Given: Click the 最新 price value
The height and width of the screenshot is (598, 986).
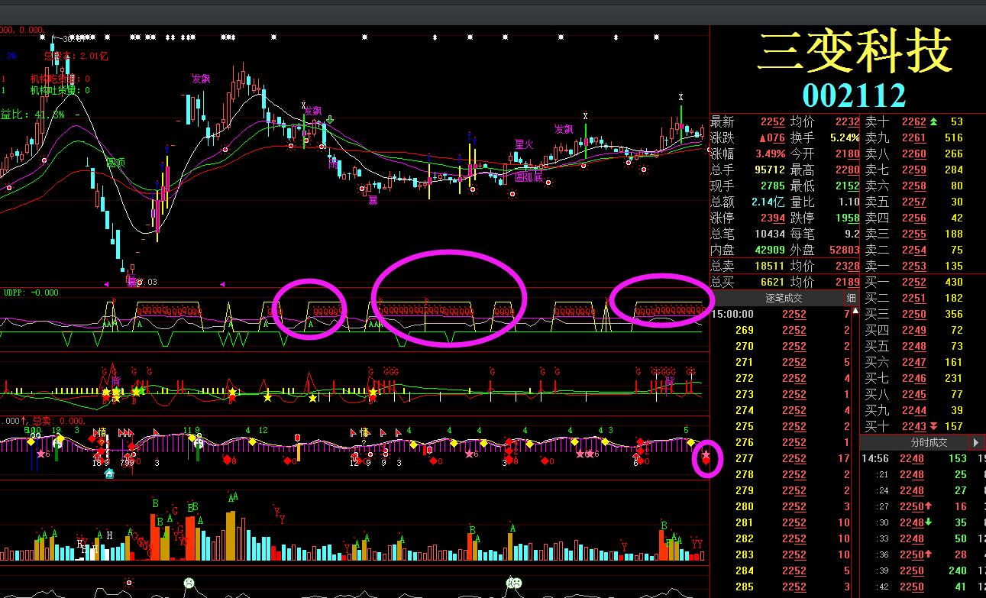Looking at the screenshot, I should pos(773,121).
